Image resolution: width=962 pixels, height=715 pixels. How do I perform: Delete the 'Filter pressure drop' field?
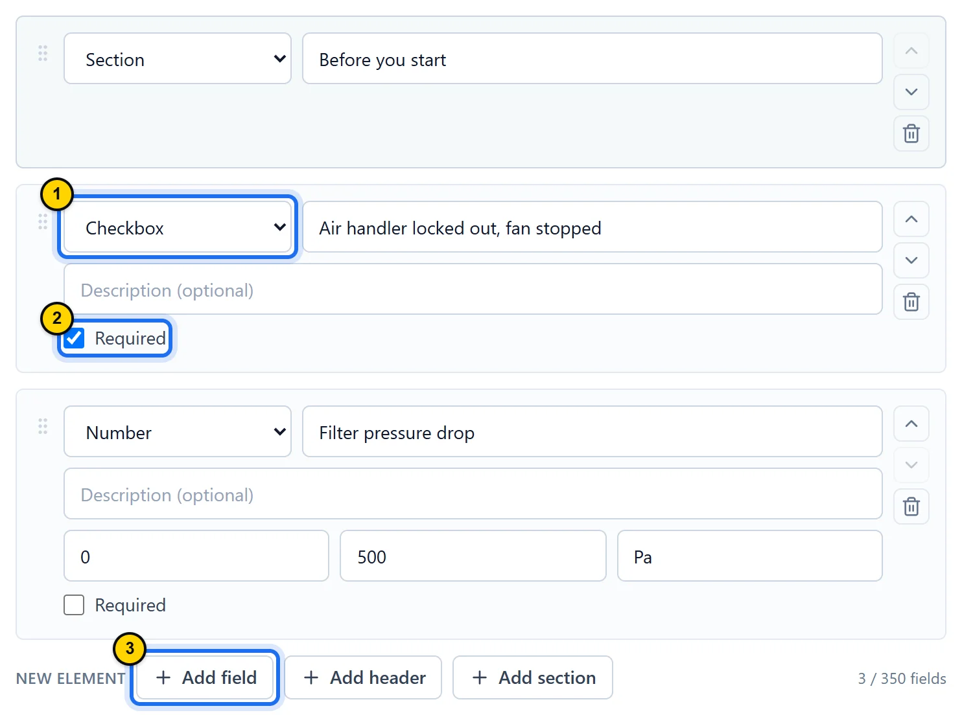pos(911,506)
